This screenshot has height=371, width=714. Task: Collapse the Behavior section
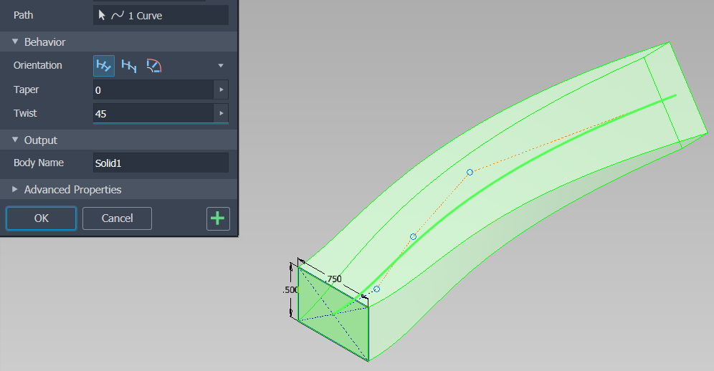(15, 42)
